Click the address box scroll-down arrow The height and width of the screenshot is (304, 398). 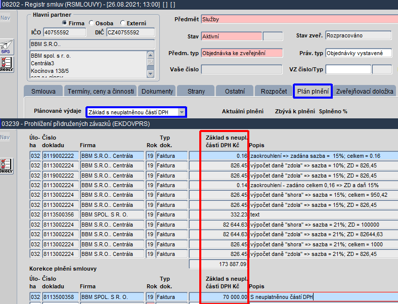pos(151,74)
